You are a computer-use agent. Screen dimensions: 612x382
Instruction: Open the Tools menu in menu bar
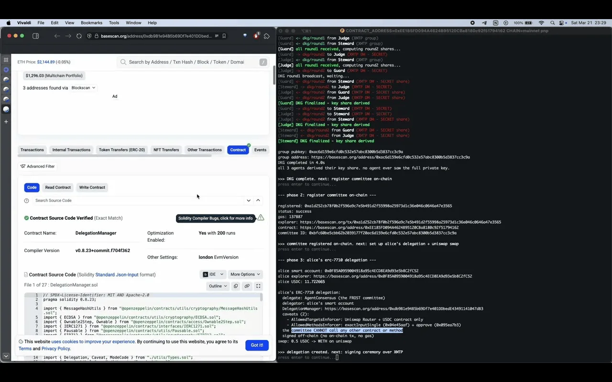click(x=114, y=22)
